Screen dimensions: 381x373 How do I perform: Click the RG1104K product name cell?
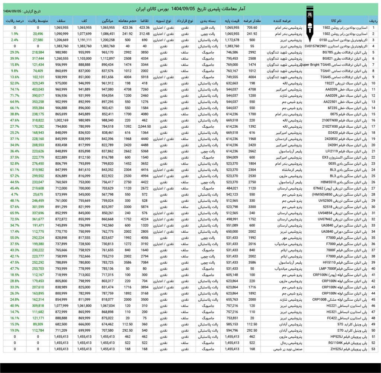pos(336,343)
